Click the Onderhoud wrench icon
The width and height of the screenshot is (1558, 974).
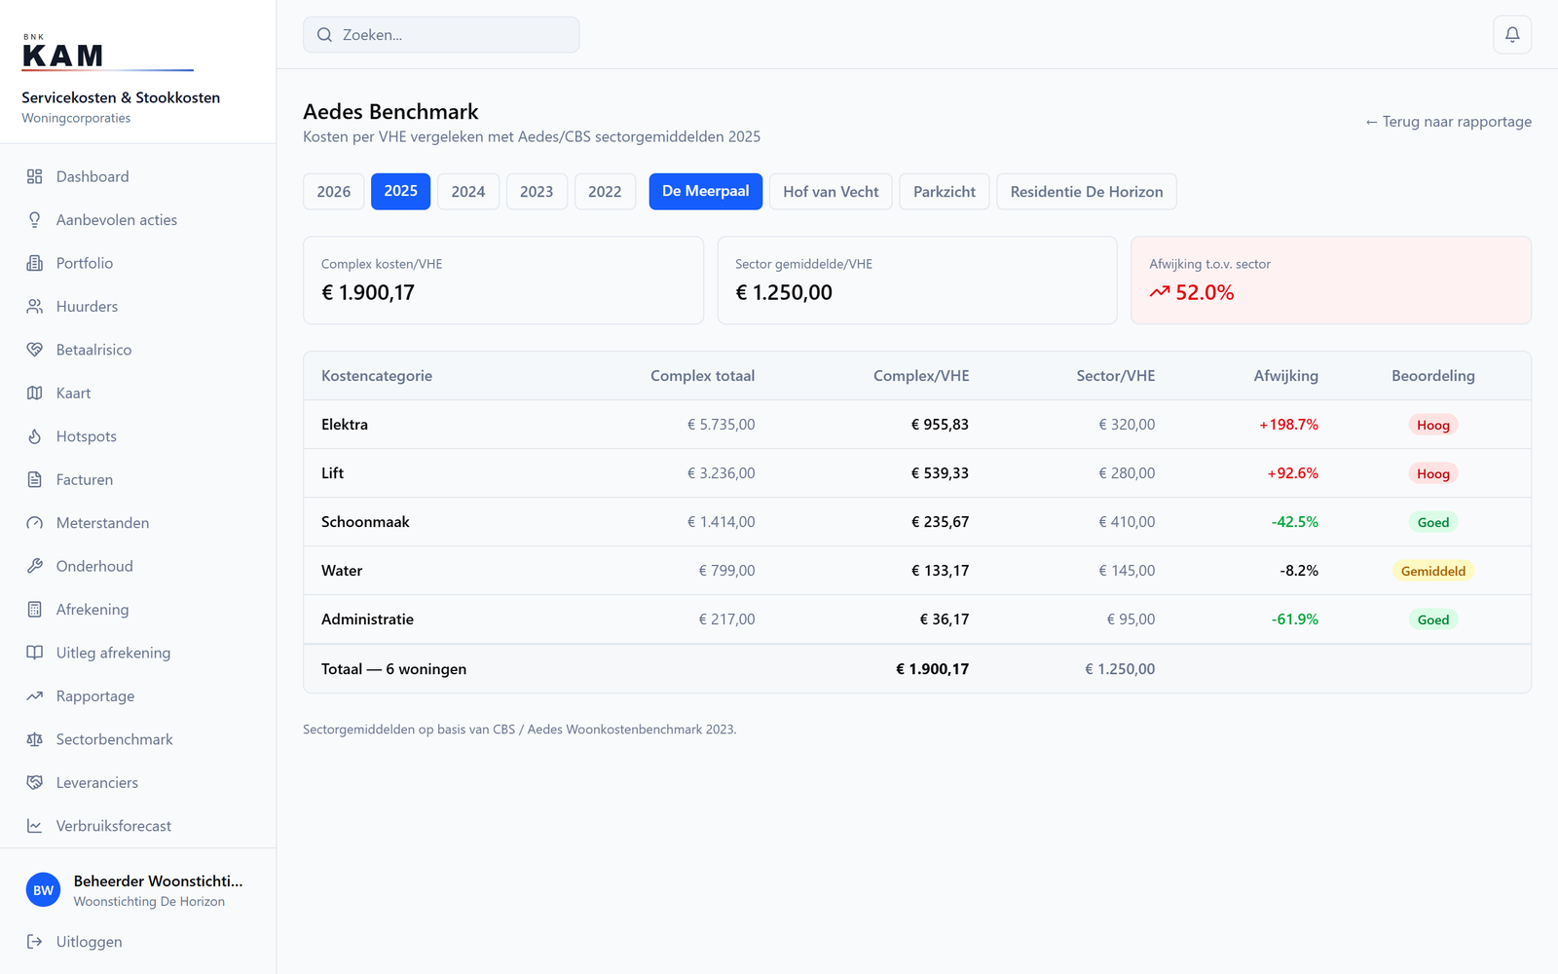[x=35, y=566]
